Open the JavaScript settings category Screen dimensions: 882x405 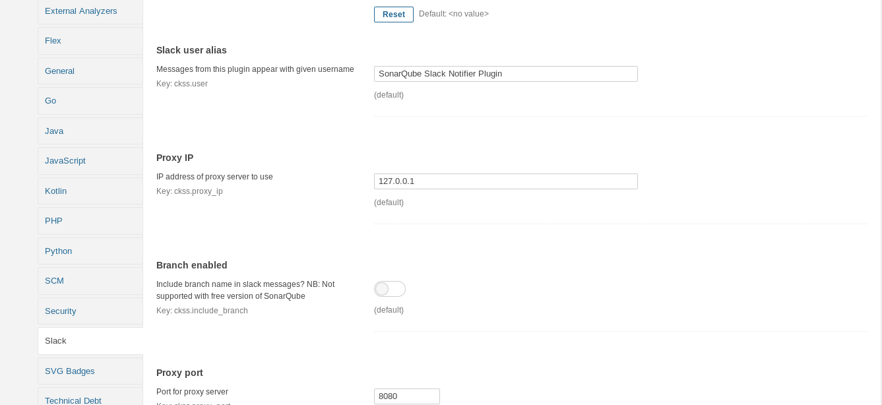click(x=65, y=161)
